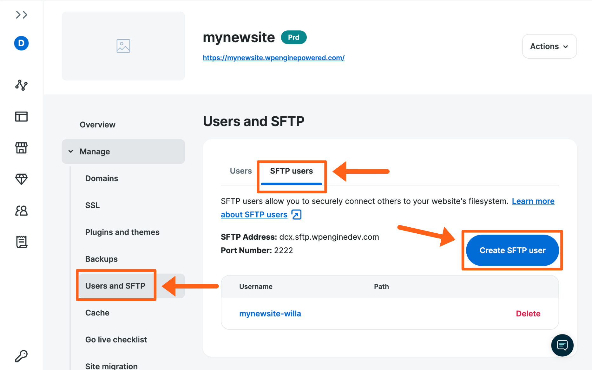Select the sites network icon in sidebar
The image size is (592, 370).
[x=21, y=85]
